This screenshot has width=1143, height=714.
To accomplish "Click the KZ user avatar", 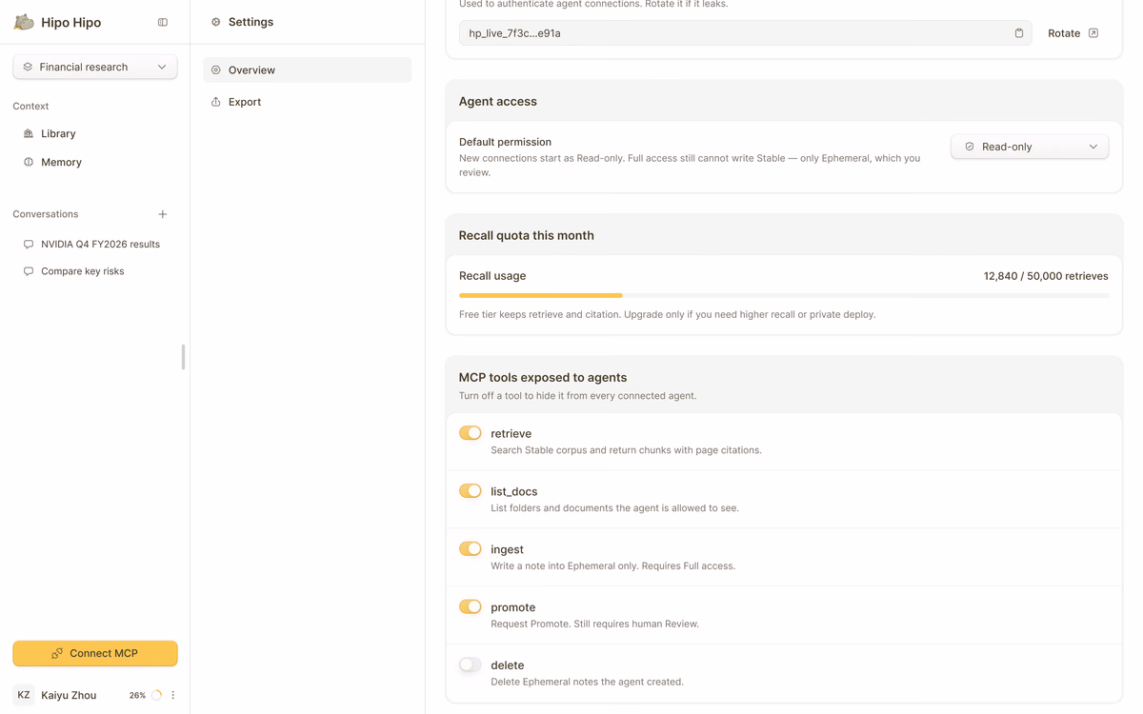I will point(24,695).
